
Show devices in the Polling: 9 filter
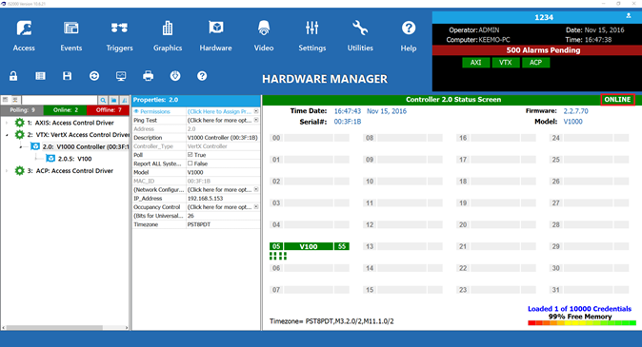[22, 110]
